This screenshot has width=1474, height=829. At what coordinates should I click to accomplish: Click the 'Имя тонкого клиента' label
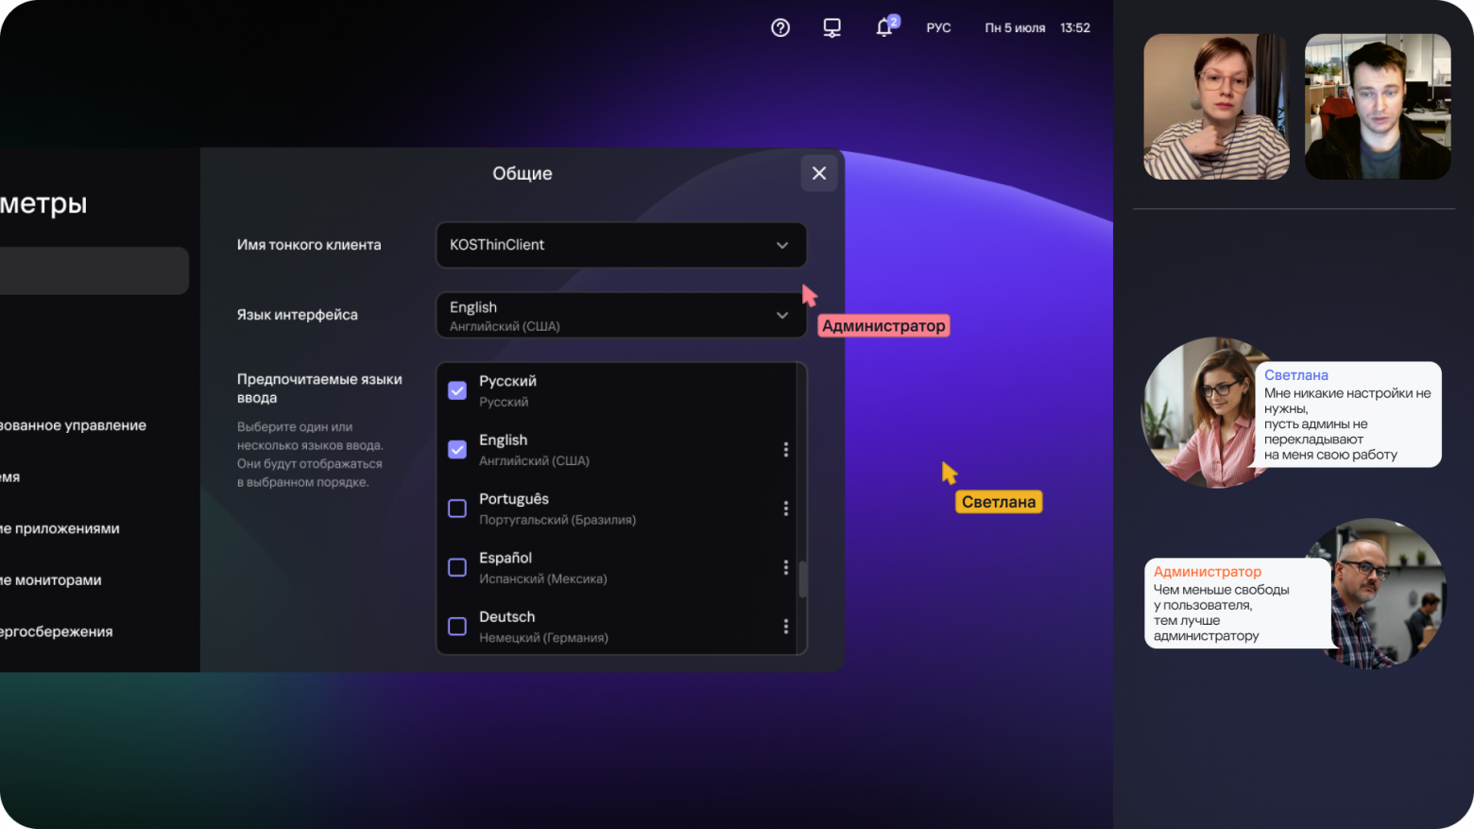point(309,245)
